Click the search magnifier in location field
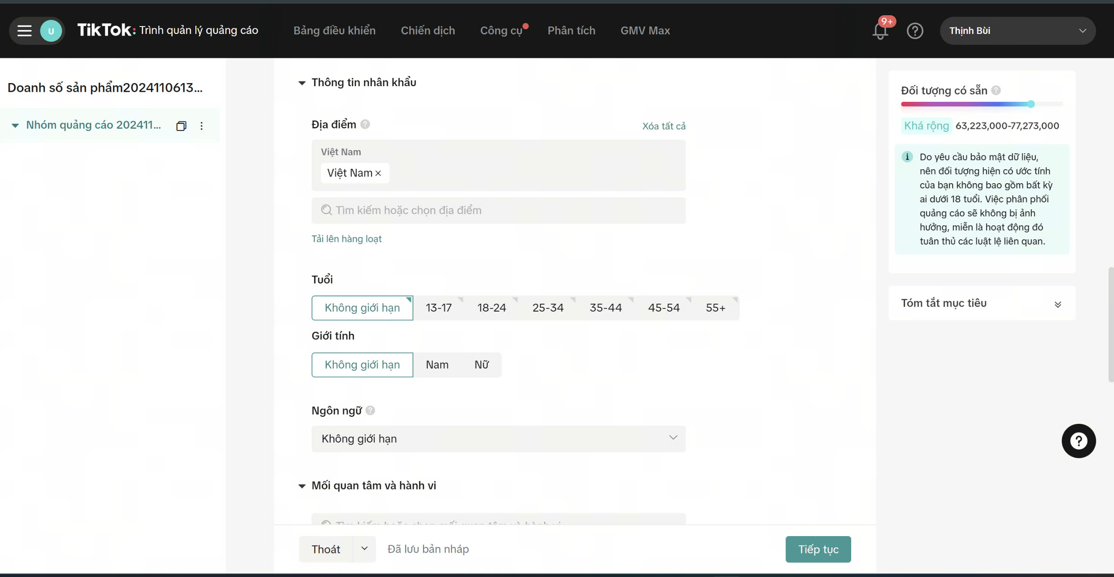The height and width of the screenshot is (577, 1114). tap(326, 210)
